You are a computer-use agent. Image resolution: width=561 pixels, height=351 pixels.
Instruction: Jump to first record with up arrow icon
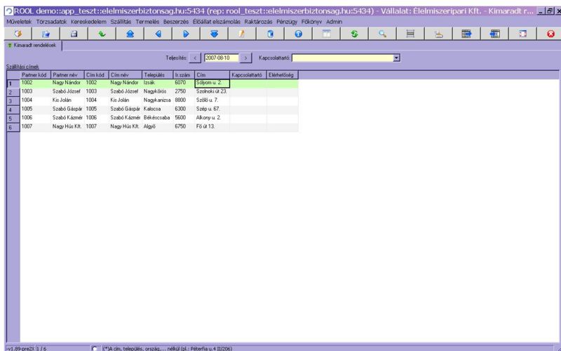coord(130,34)
